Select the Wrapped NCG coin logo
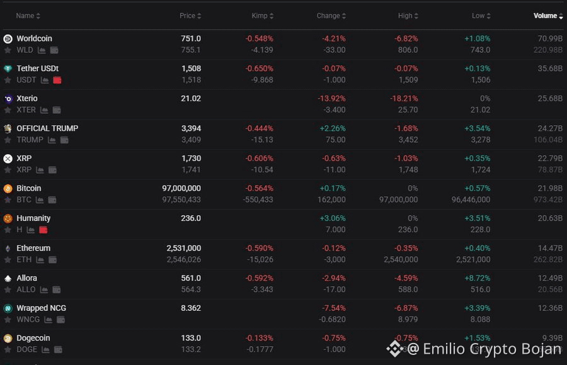Viewport: 567px width, 365px height. 8,308
